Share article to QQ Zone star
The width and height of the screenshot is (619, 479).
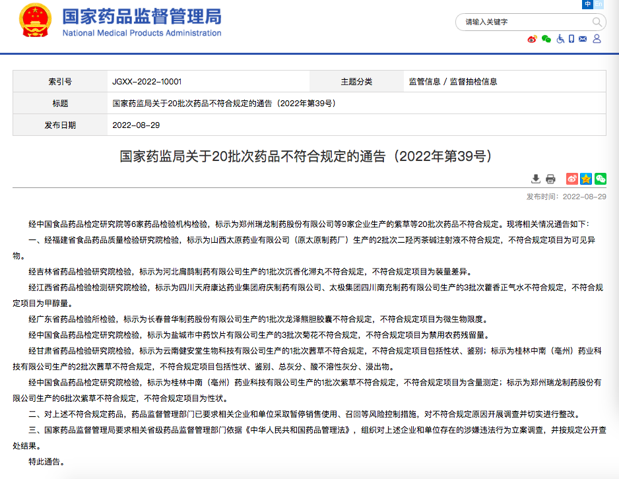click(x=586, y=179)
